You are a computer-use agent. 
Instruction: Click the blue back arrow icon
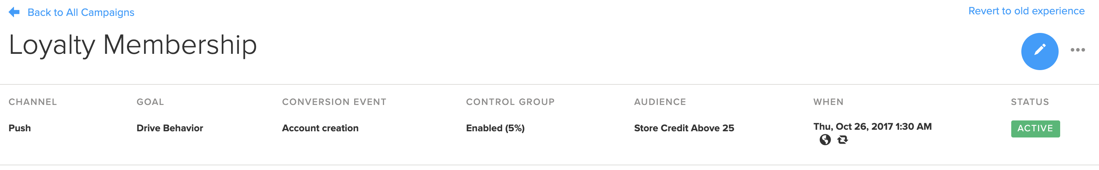[x=14, y=12]
